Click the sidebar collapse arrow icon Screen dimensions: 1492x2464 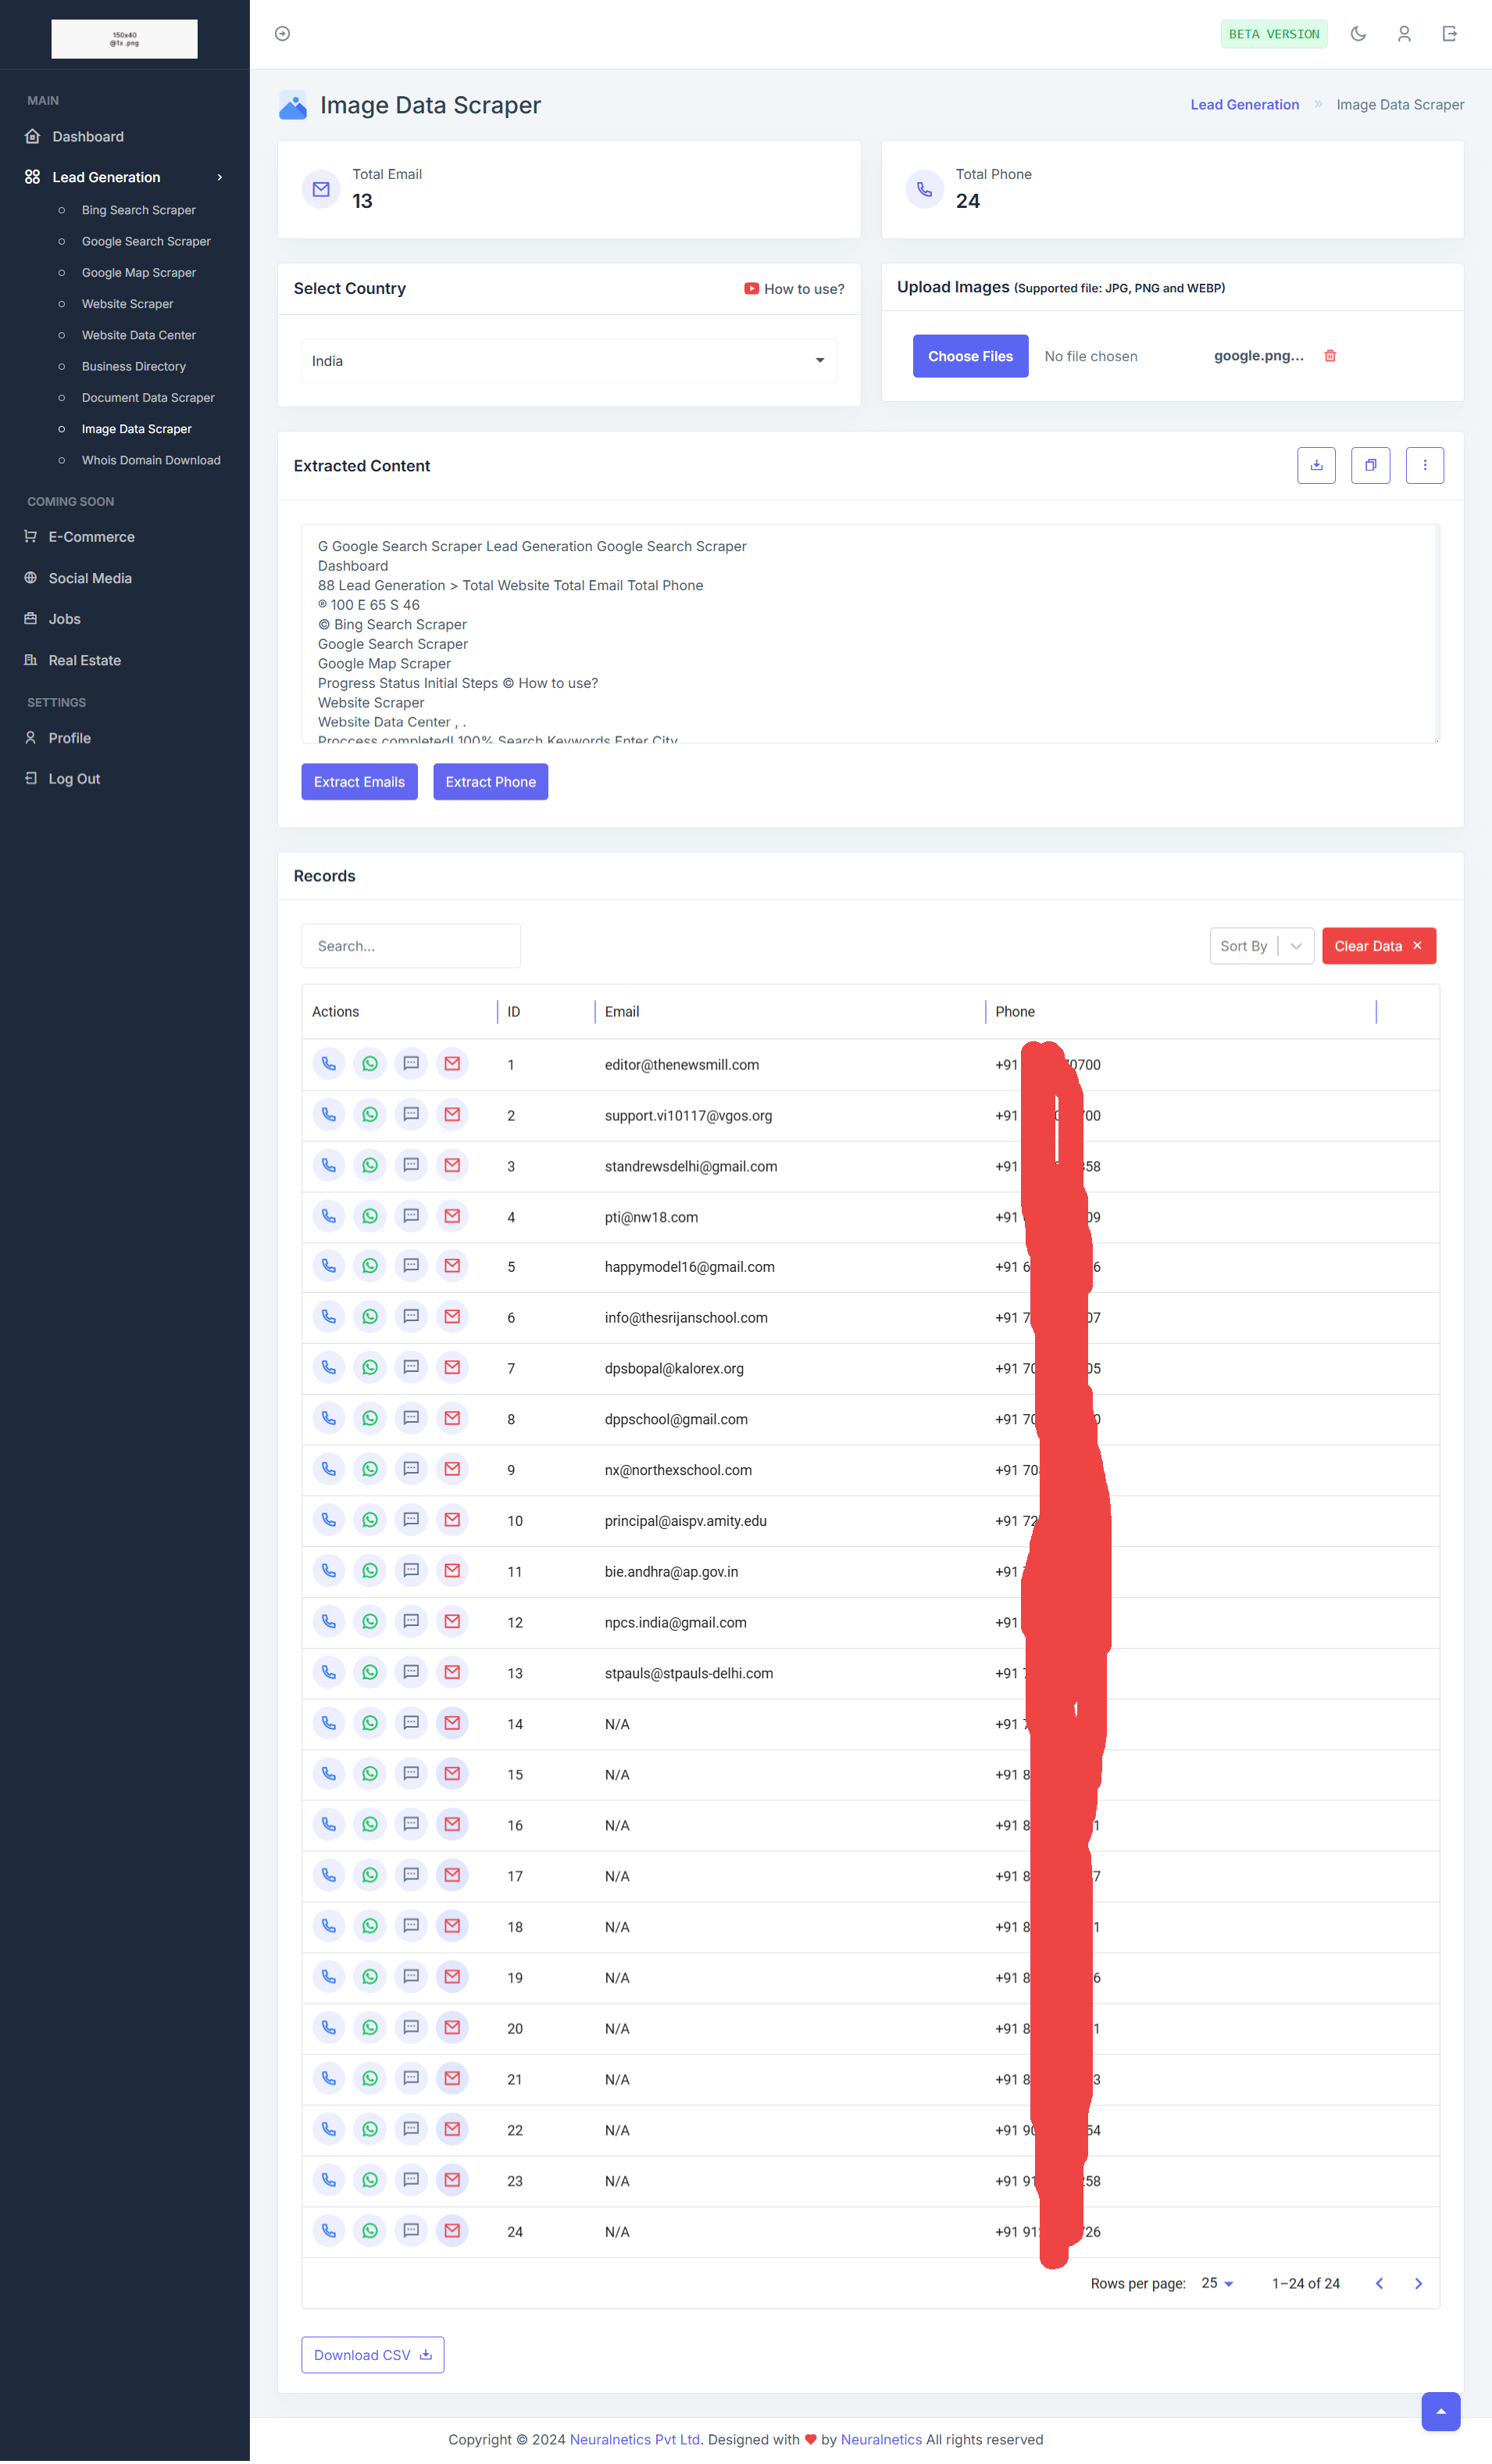coord(283,34)
